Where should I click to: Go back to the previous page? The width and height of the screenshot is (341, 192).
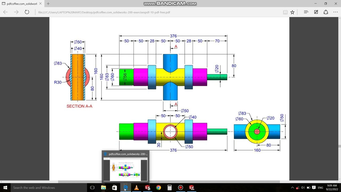coord(5,12)
